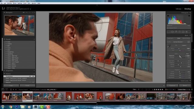Click the Auto tone button
This screenshot has width=194, height=109.
tap(187, 54)
